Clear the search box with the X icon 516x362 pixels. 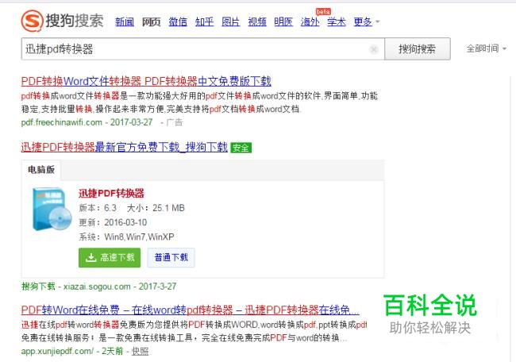(x=374, y=49)
